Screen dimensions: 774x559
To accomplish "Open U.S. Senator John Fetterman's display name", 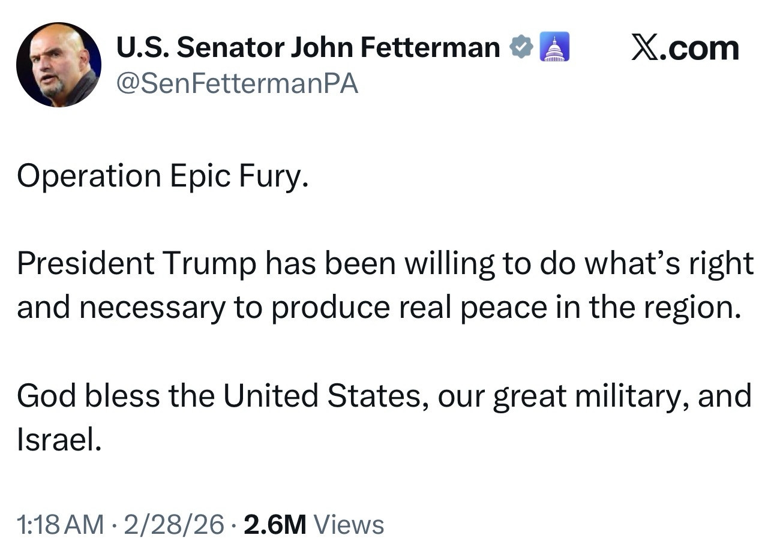I will [307, 47].
